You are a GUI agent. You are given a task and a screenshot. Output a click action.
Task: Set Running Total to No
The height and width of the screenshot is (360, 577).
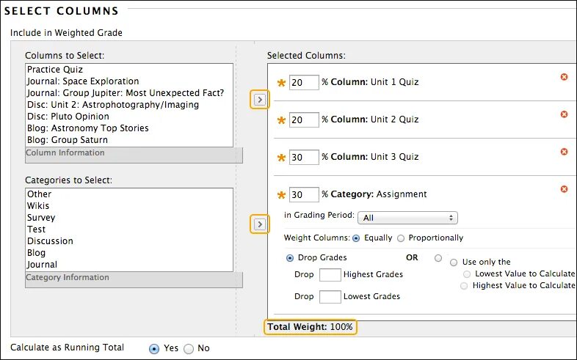coord(189,349)
